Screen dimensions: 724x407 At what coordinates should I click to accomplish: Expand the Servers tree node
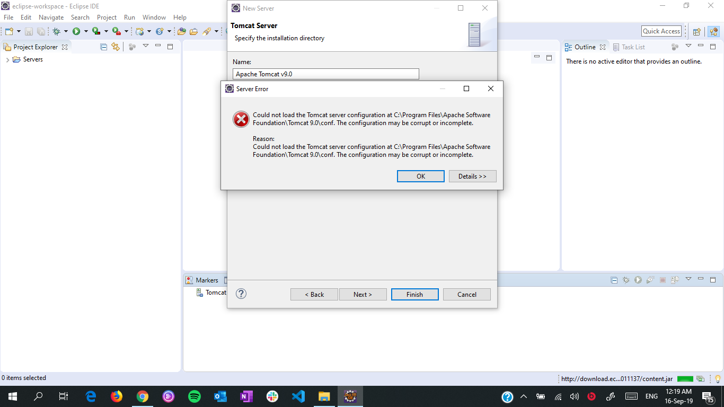[x=7, y=60]
